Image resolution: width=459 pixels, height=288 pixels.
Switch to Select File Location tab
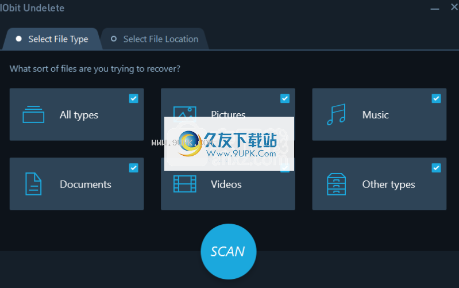tap(155, 39)
